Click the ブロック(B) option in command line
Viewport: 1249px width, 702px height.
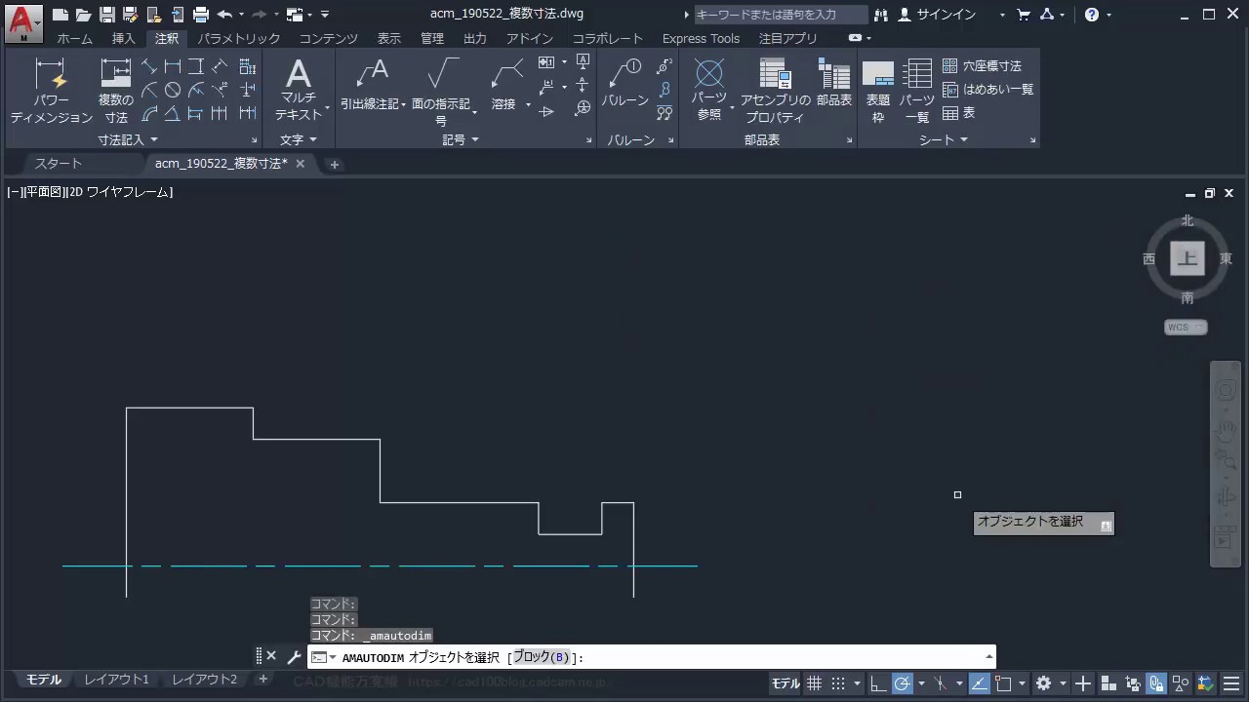pos(541,657)
